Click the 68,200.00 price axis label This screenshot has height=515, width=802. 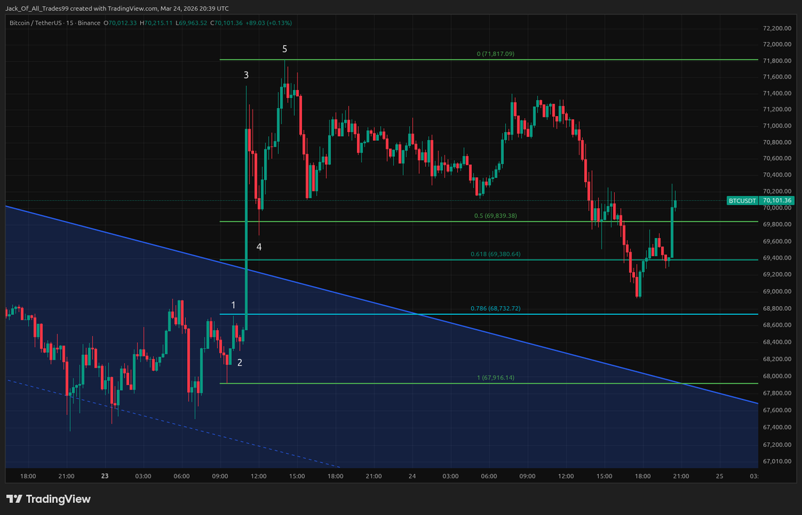(776, 359)
